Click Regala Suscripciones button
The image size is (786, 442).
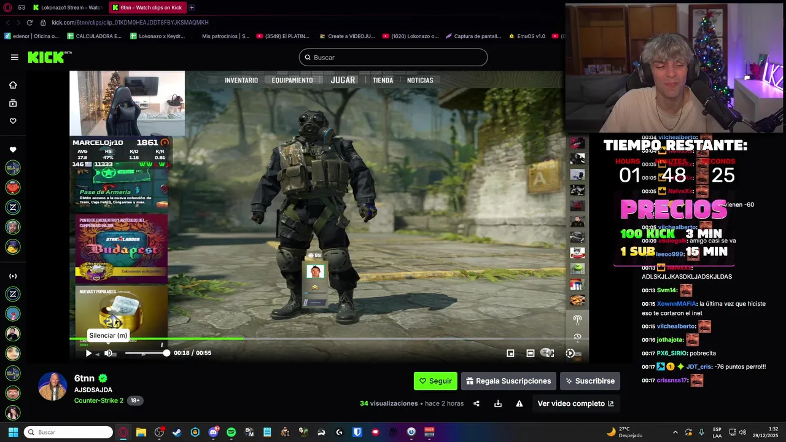point(508,381)
